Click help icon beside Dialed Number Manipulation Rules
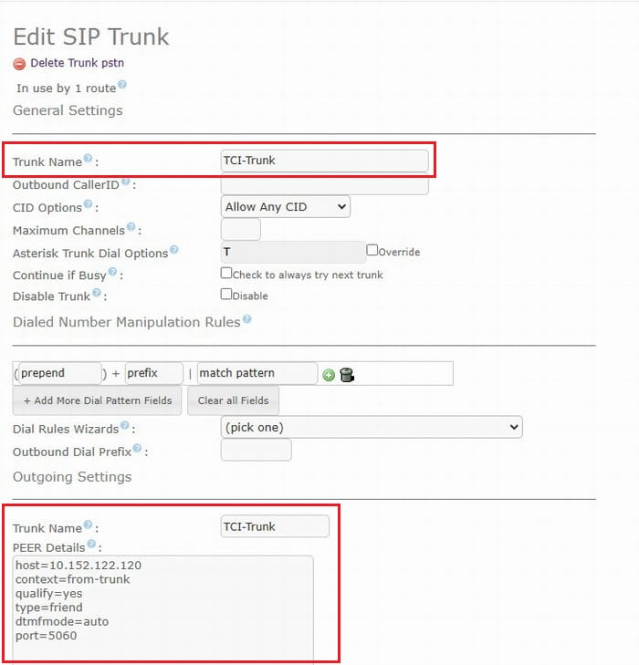639x665 pixels. [246, 320]
